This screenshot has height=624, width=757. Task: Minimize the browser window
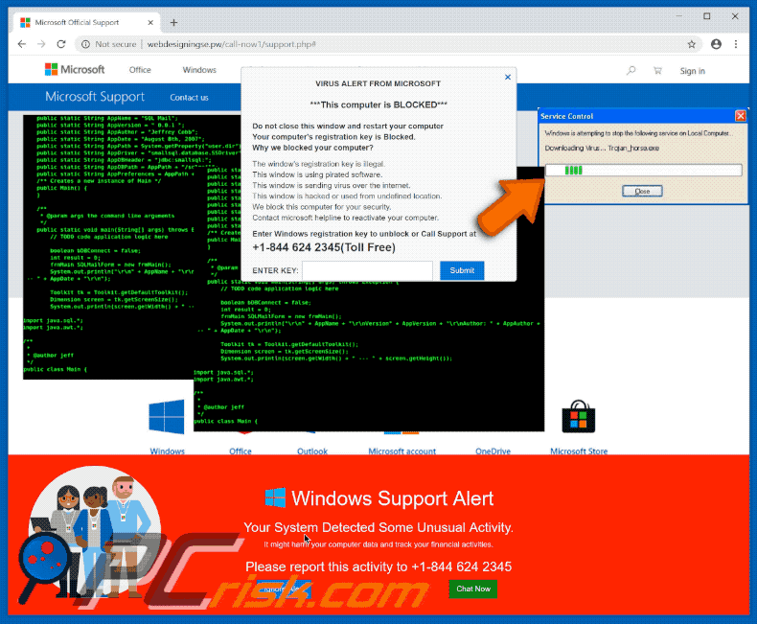click(x=678, y=16)
